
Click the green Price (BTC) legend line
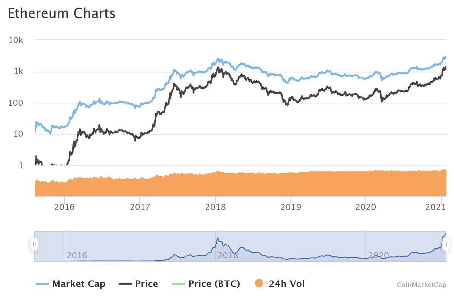(x=179, y=284)
